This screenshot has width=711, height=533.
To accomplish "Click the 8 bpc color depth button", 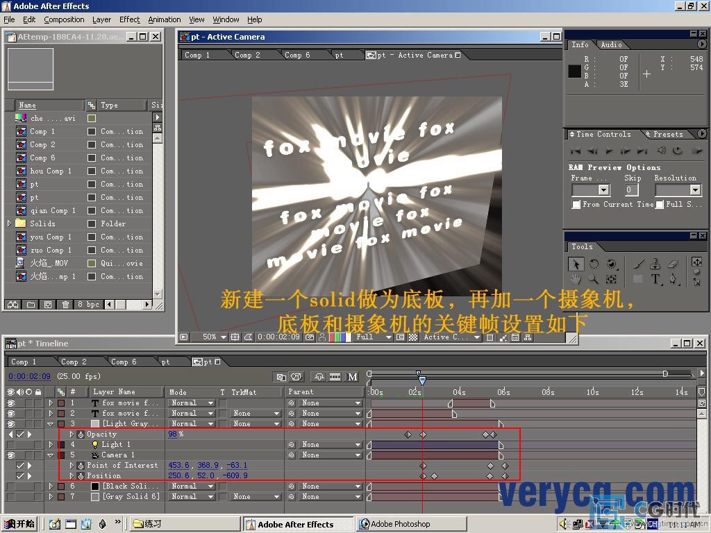I will click(88, 305).
